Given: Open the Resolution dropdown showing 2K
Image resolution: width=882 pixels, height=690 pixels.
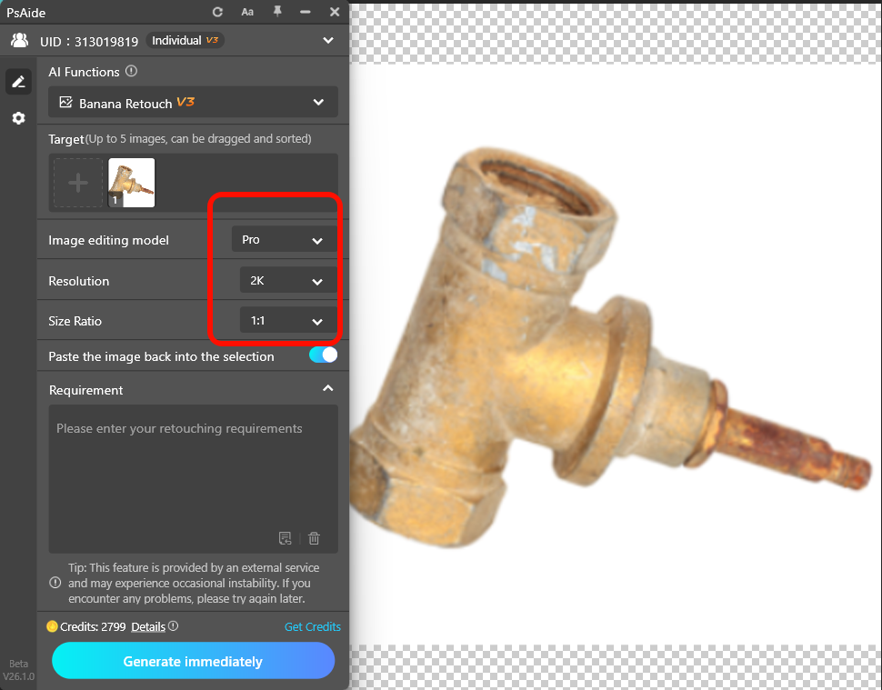Looking at the screenshot, I should pos(286,280).
